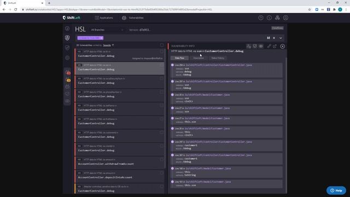Open a new browser tab
The image size is (350, 197).
coord(49,3)
